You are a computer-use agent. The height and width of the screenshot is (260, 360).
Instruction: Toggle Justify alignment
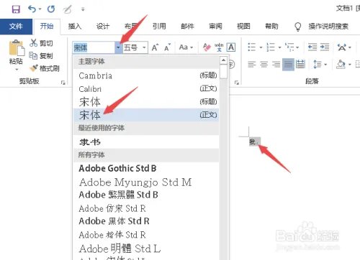point(288,65)
